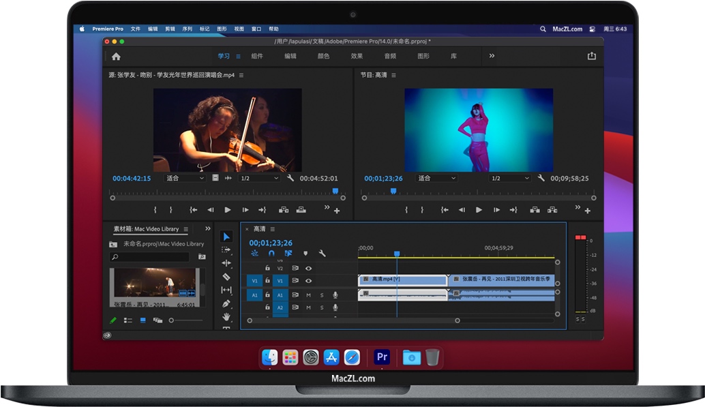Open the 窗口 menu in the menu bar
Viewport: 705px width, 407px height.
pyautogui.click(x=256, y=29)
